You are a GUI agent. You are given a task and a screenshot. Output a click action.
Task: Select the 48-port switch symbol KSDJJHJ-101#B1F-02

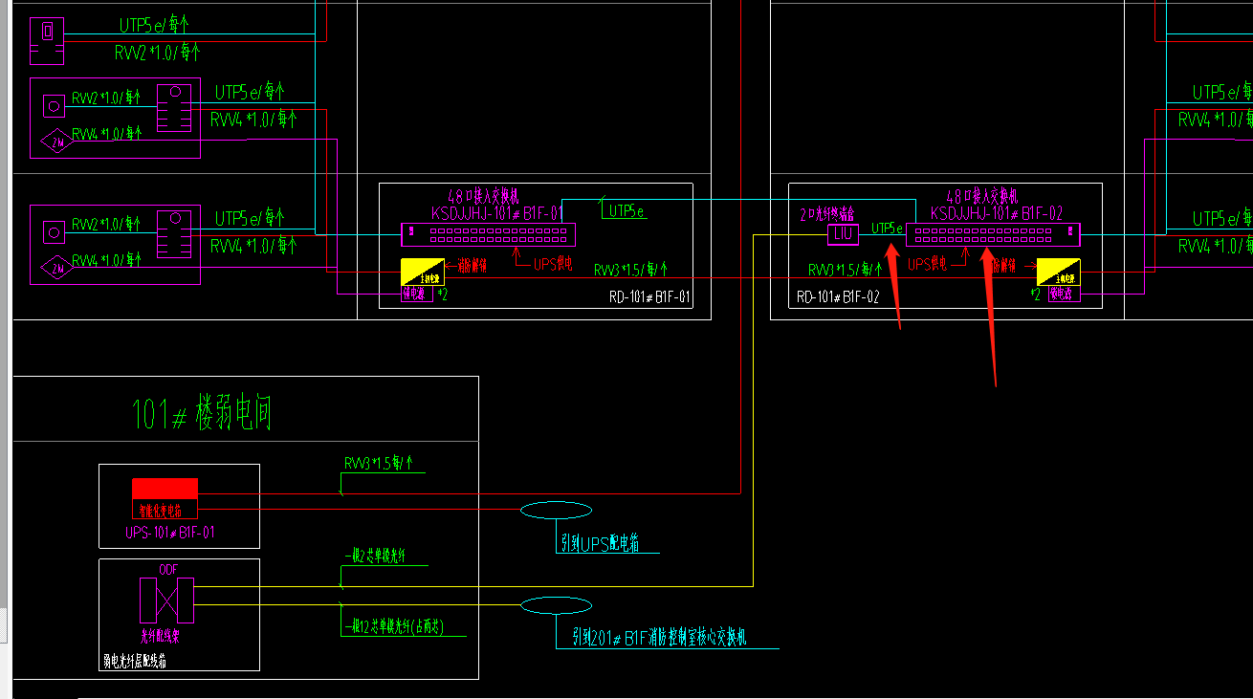coord(993,234)
